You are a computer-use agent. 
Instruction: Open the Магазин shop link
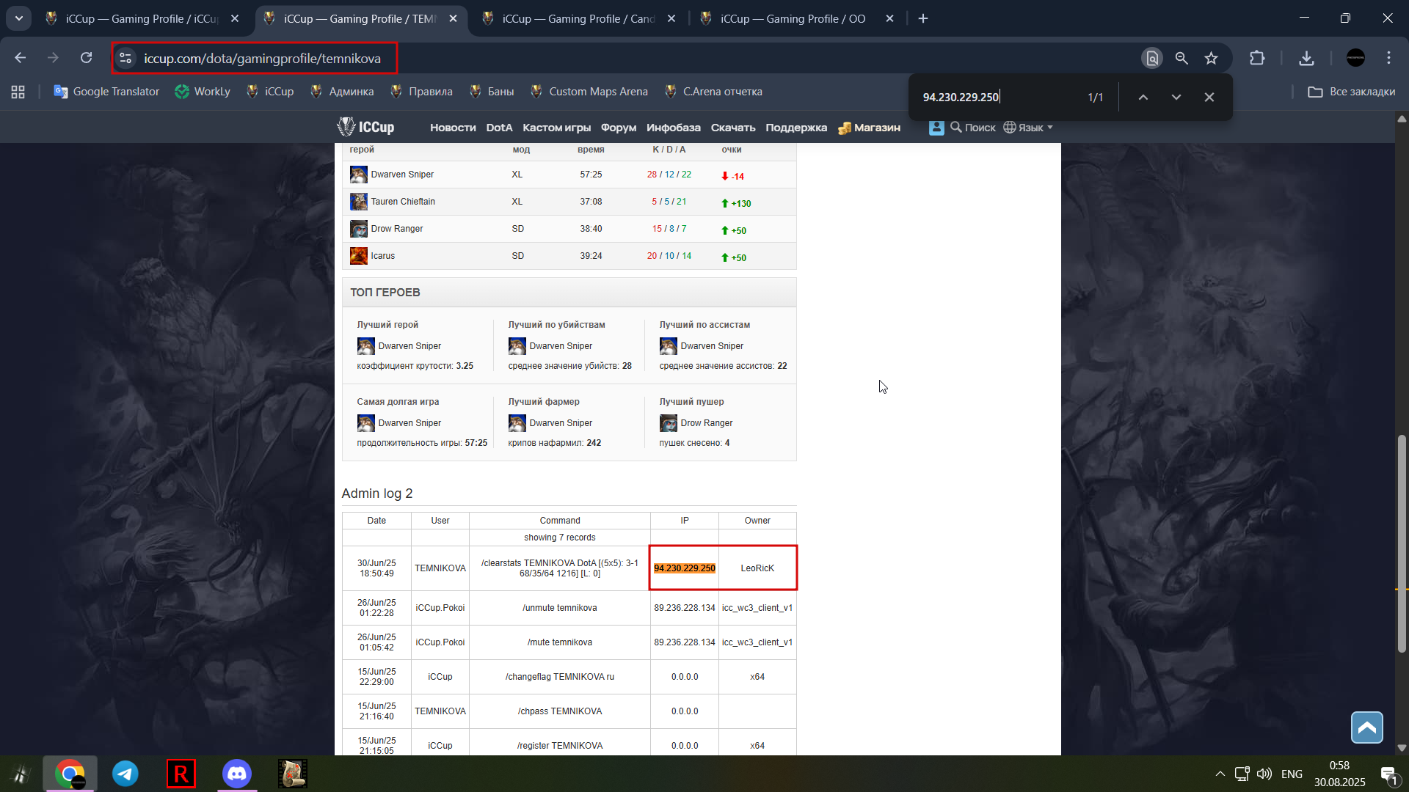coord(869,128)
